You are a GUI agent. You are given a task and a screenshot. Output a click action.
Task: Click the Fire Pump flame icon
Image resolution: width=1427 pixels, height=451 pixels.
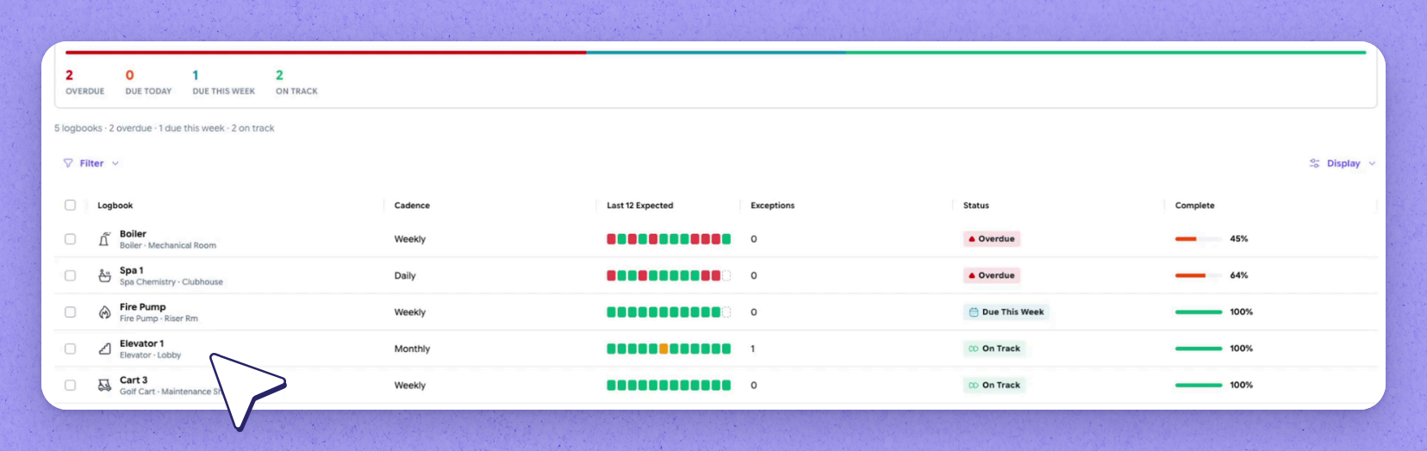(104, 312)
